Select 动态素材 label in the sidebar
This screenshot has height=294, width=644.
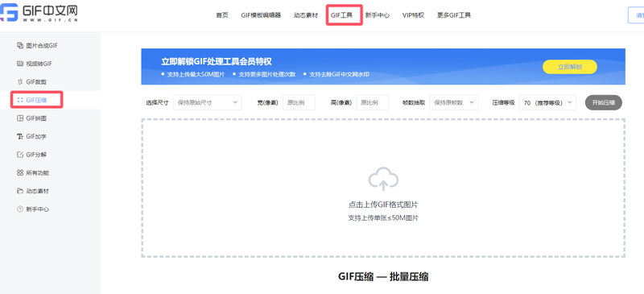click(x=37, y=191)
